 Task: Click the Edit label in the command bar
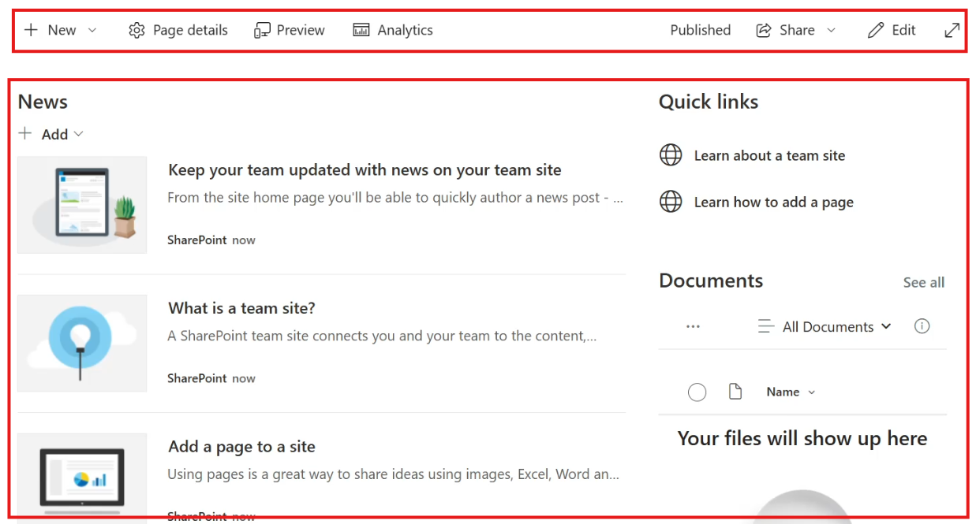tap(904, 30)
